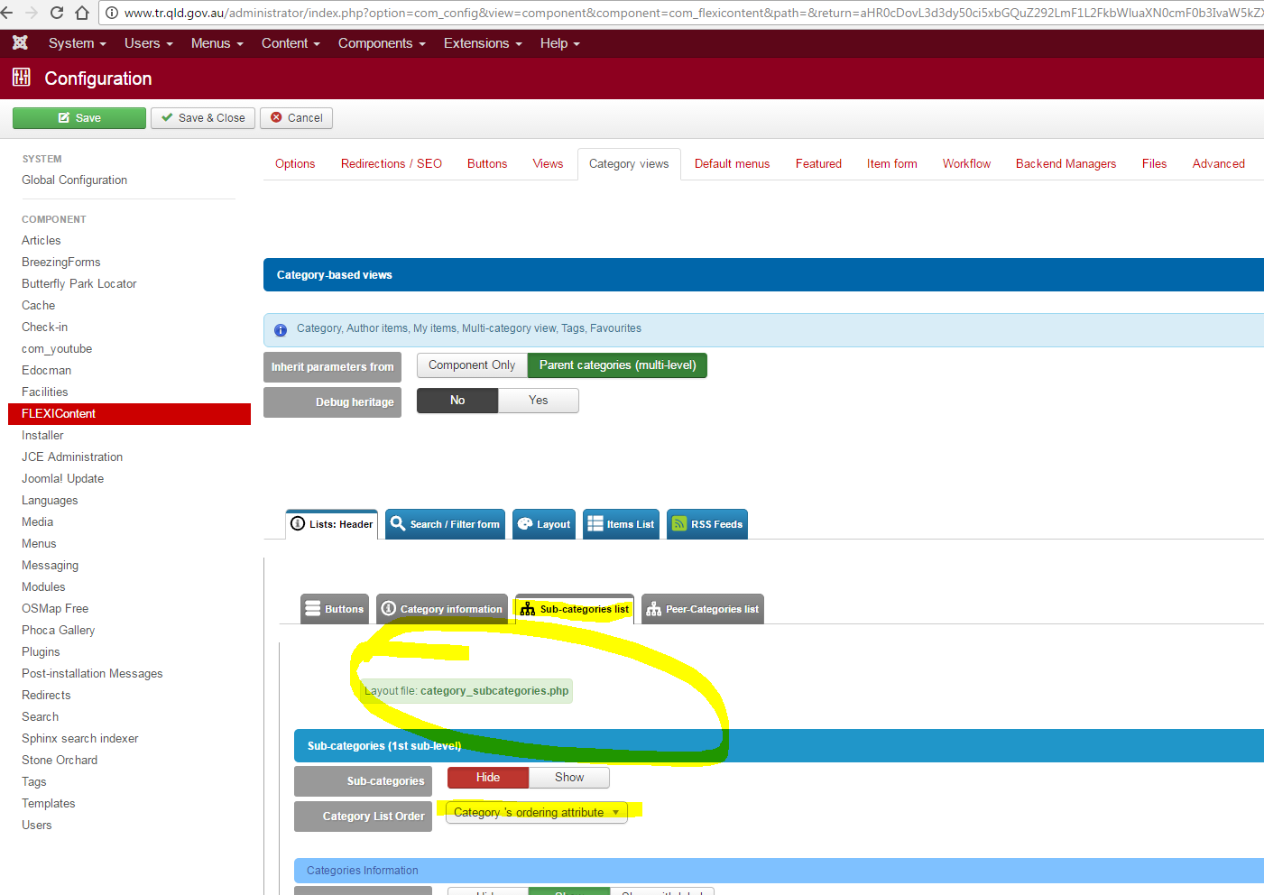Open the Menus dropdown menu

(217, 43)
